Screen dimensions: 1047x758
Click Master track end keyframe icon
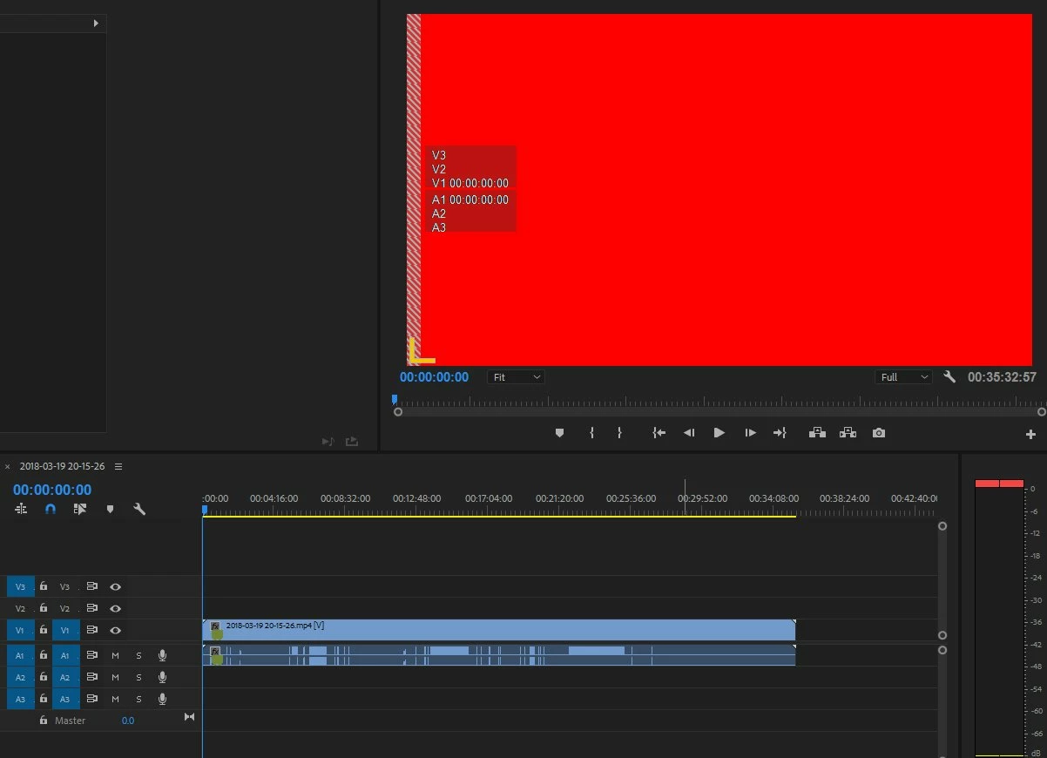(x=189, y=717)
